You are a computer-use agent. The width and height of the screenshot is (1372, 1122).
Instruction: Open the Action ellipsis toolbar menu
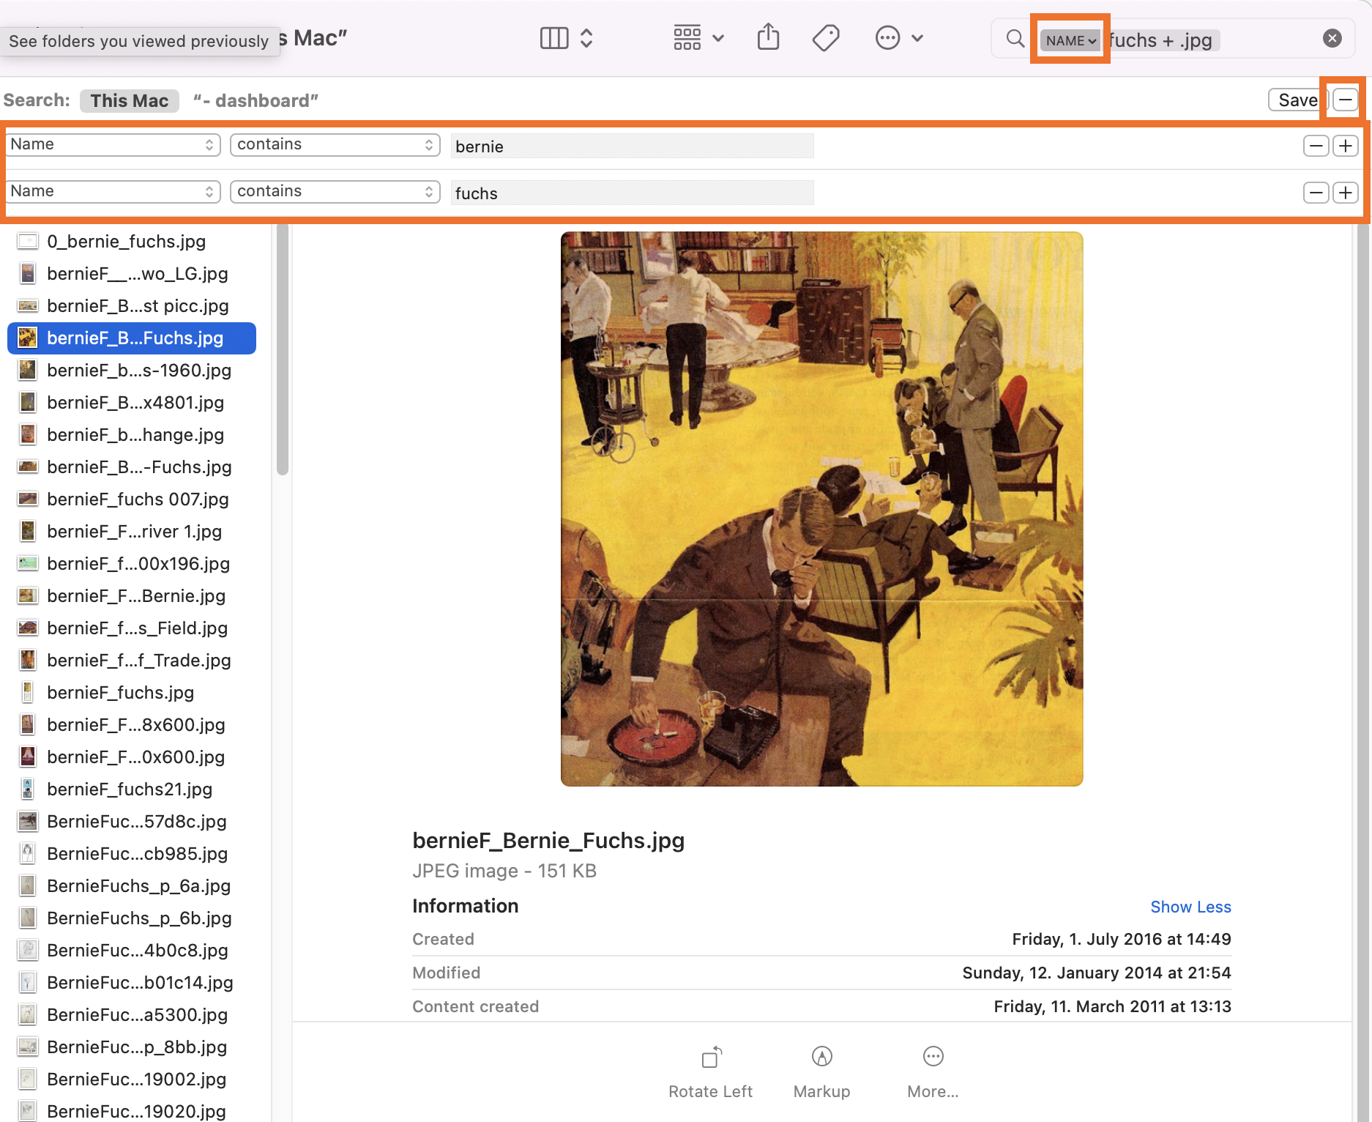point(899,38)
